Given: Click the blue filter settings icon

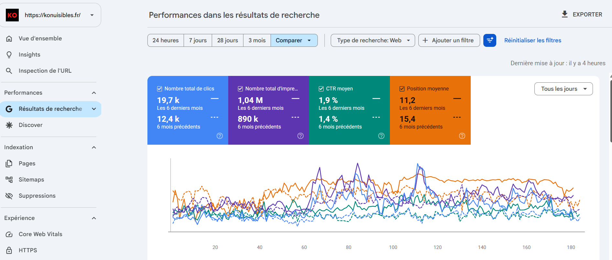Looking at the screenshot, I should pyautogui.click(x=489, y=40).
